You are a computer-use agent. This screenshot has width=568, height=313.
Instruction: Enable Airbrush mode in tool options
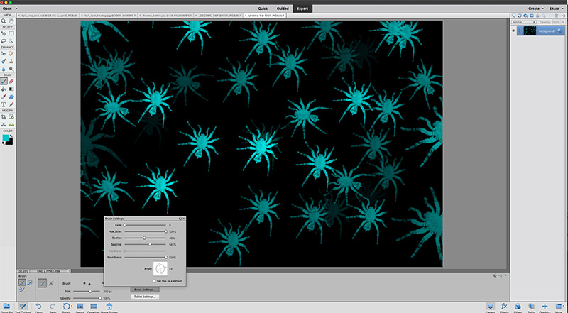pyautogui.click(x=51, y=283)
